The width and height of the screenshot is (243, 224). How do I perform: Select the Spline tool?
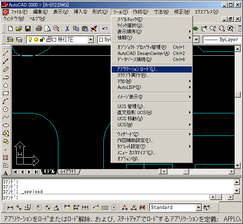[6, 118]
